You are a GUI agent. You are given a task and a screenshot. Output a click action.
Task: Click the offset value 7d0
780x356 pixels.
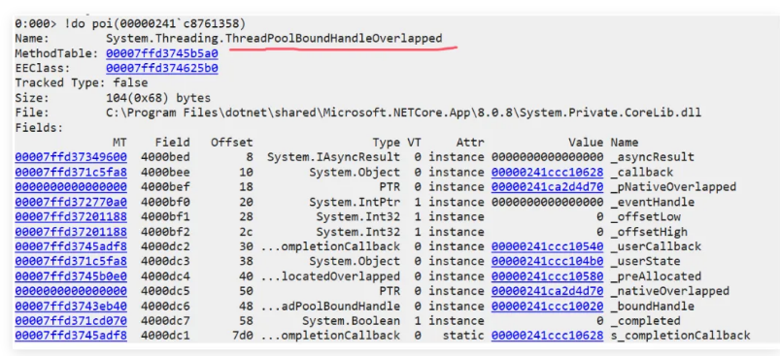tap(242, 336)
